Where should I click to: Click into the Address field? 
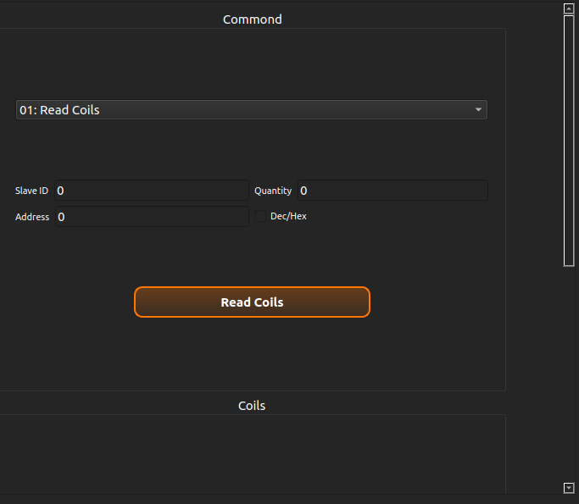click(x=151, y=217)
